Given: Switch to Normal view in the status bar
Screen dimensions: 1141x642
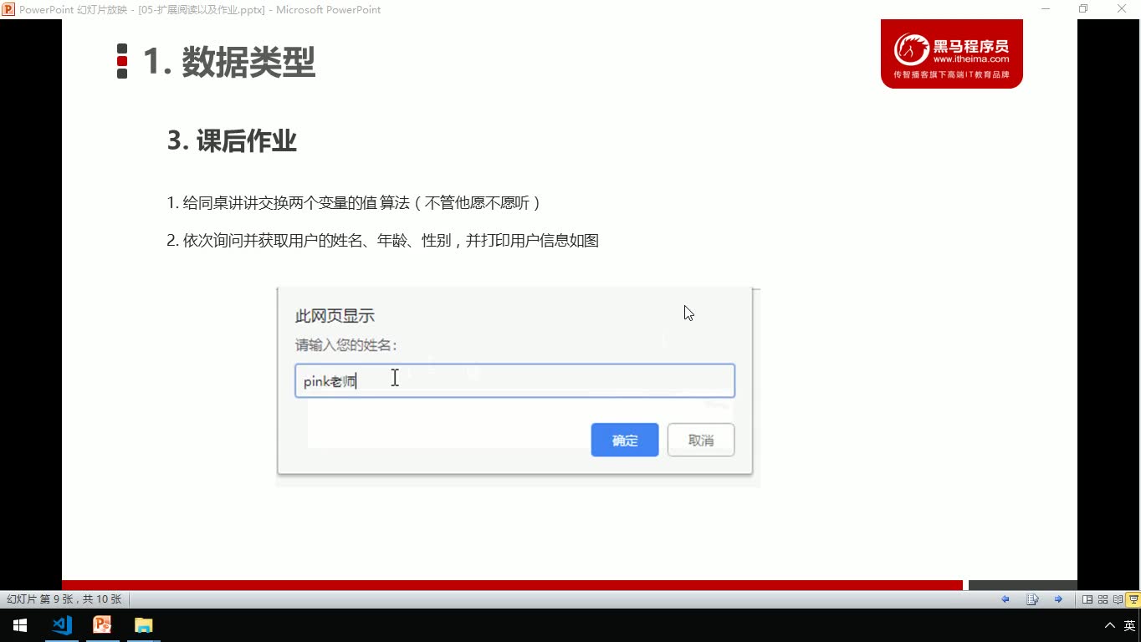Looking at the screenshot, I should [1087, 599].
